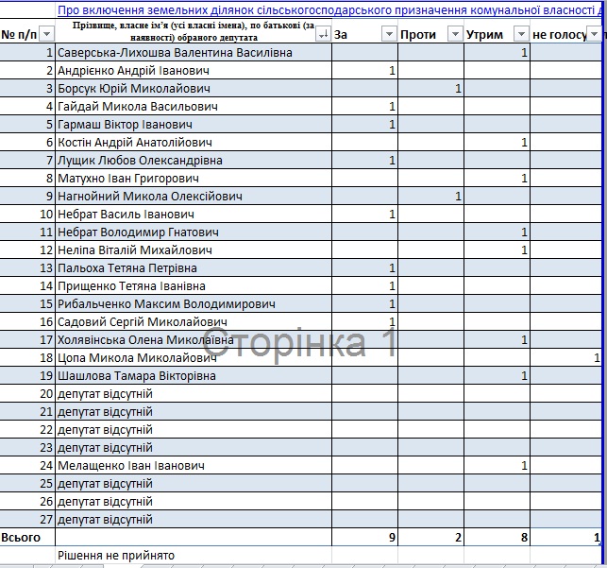Viewport: 607px width, 568px height.
Task: Open the Утрим column filter dropdown
Action: click(521, 34)
